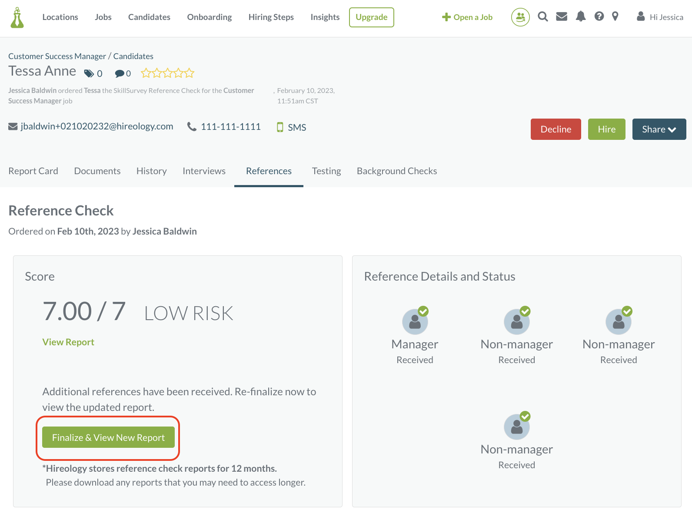Screen dimensions: 692x516
Task: Expand the Share dropdown
Action: click(659, 129)
